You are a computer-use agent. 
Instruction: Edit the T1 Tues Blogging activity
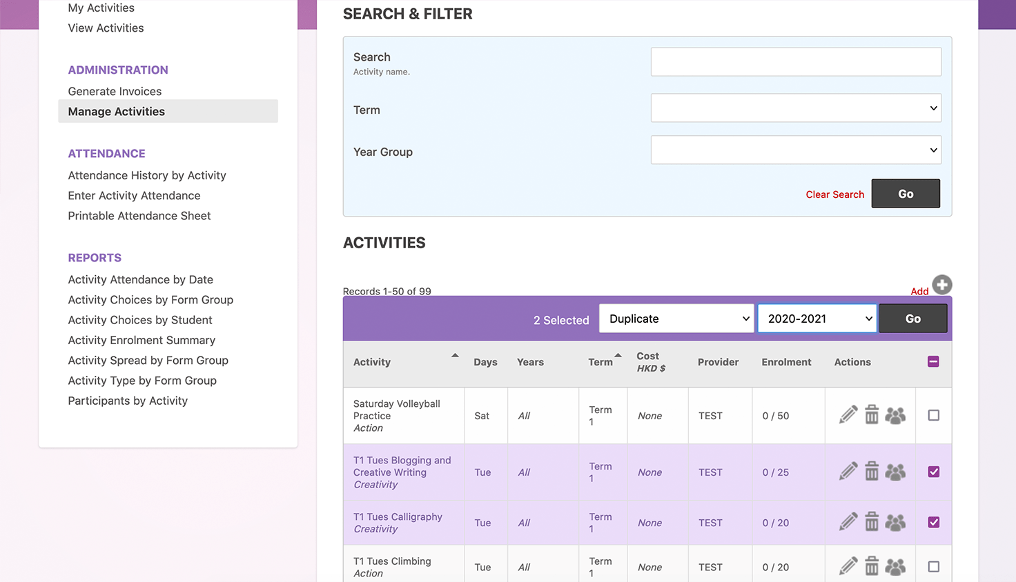[848, 472]
